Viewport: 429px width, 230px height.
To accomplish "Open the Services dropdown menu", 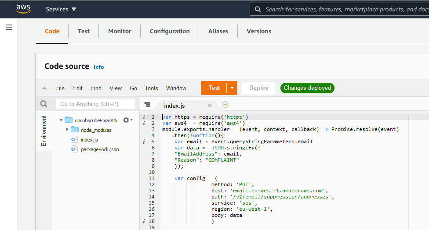I will point(61,9).
